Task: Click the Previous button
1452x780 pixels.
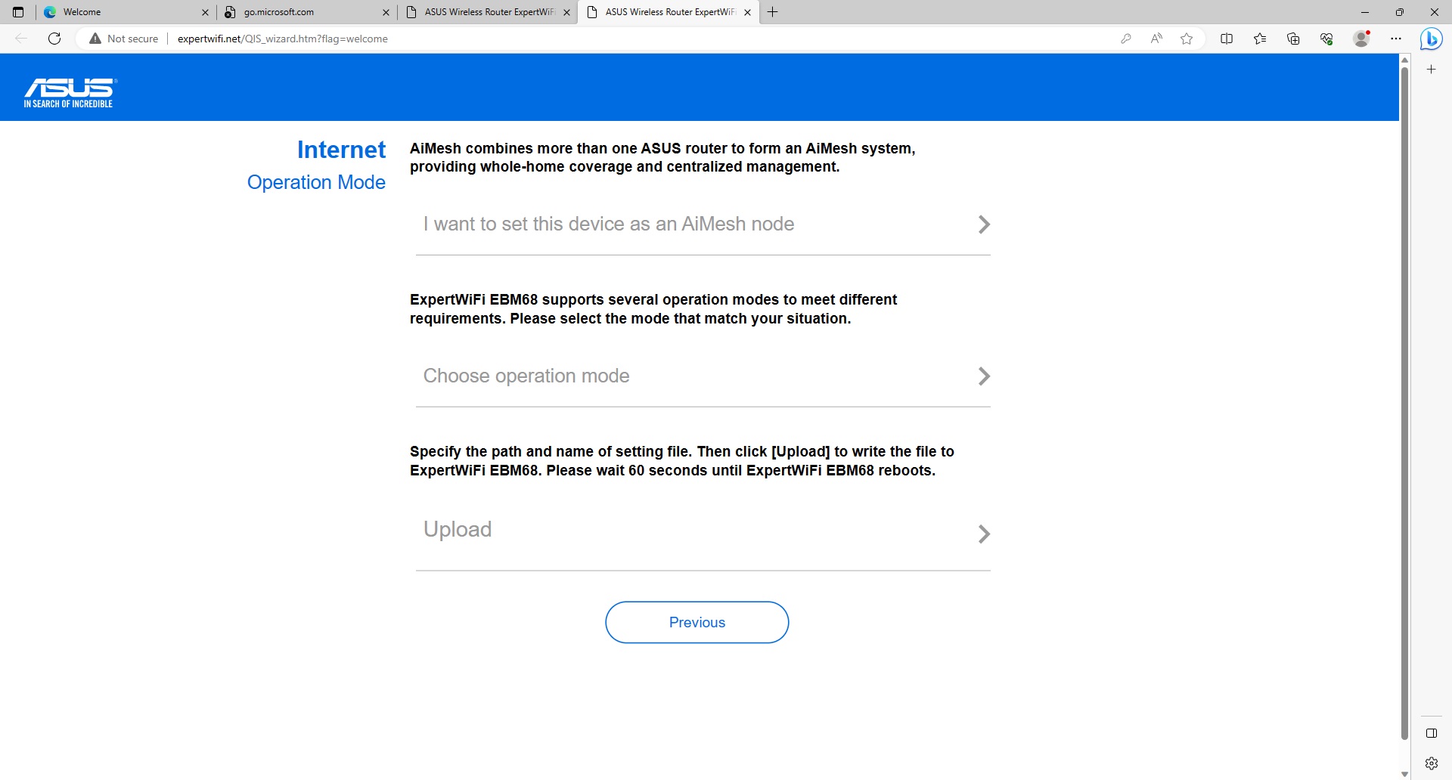Action: pos(697,622)
